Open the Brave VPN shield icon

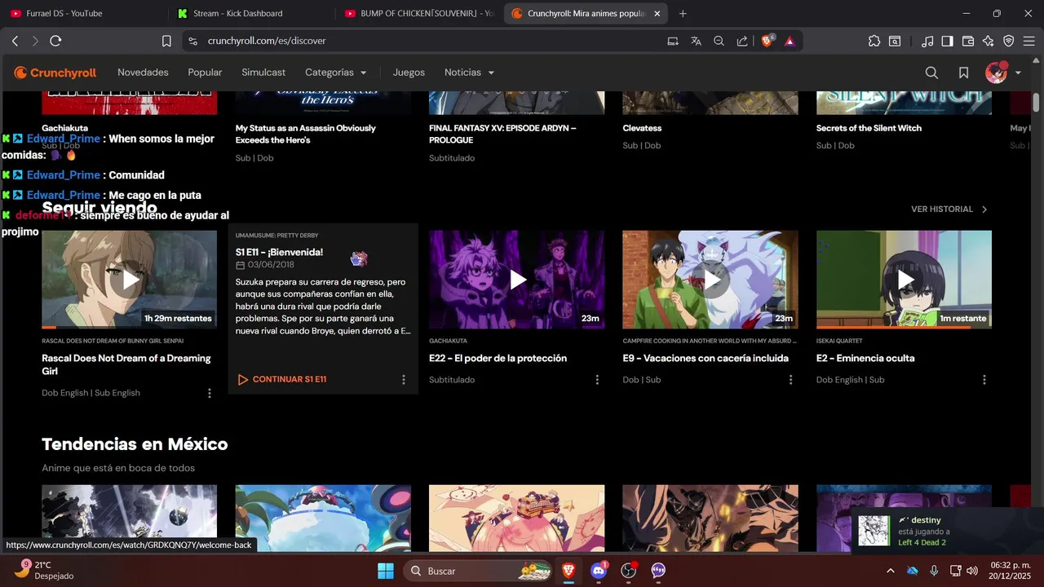point(1008,41)
